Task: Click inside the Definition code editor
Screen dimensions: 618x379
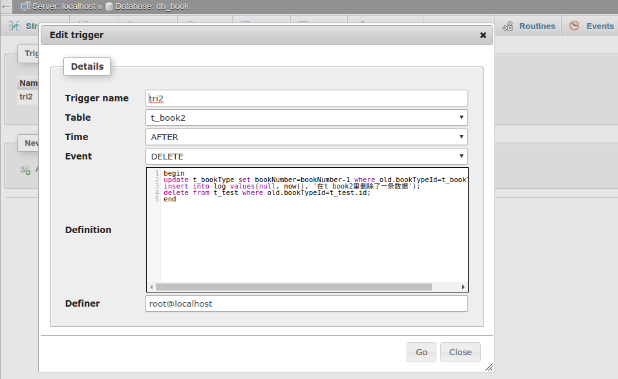Action: [308, 230]
